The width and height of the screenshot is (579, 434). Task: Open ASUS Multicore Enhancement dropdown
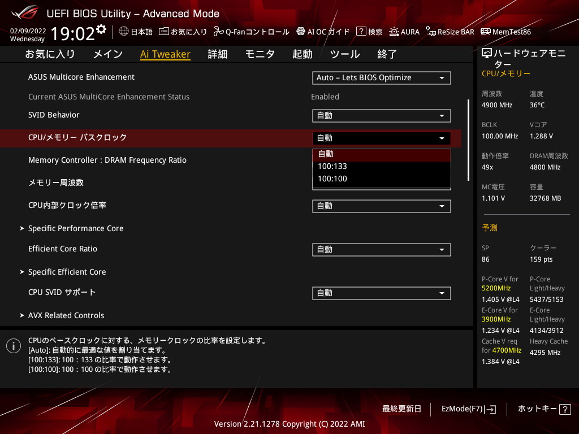382,78
